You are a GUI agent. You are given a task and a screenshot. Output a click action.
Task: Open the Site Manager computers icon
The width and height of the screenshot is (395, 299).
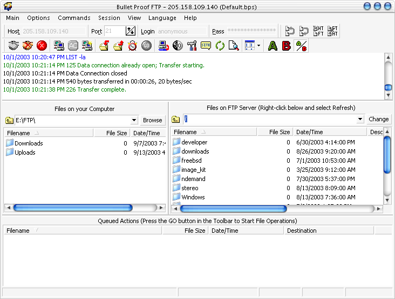click(x=59, y=46)
